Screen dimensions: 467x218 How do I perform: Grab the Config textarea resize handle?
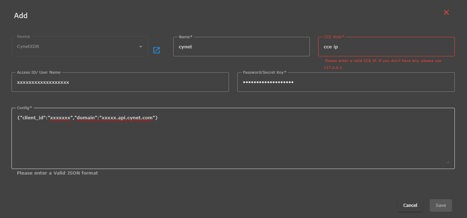447,162
